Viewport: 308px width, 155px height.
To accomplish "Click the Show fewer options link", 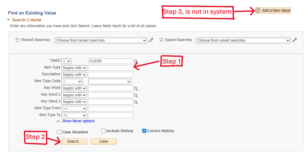I will coord(78,121).
